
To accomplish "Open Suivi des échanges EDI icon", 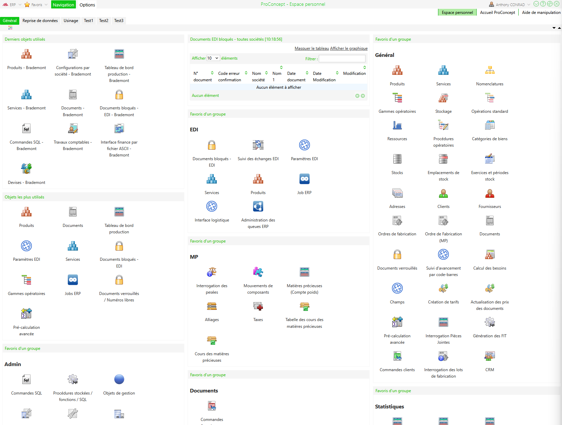I will (x=258, y=145).
